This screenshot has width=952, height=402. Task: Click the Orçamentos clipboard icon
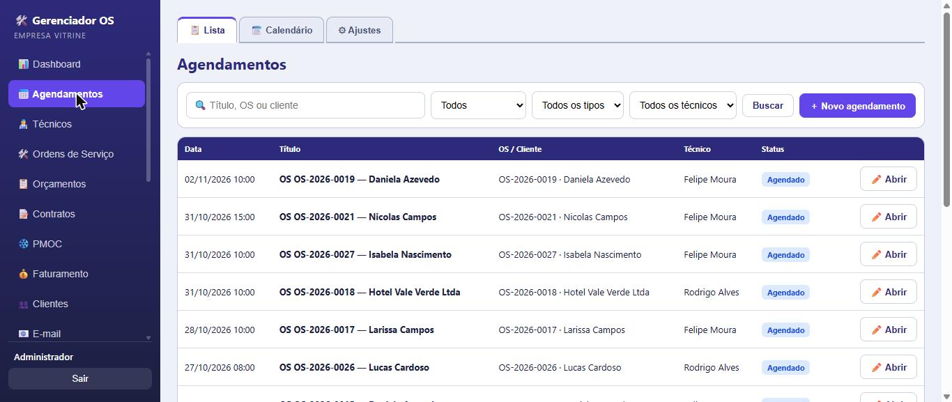point(24,184)
